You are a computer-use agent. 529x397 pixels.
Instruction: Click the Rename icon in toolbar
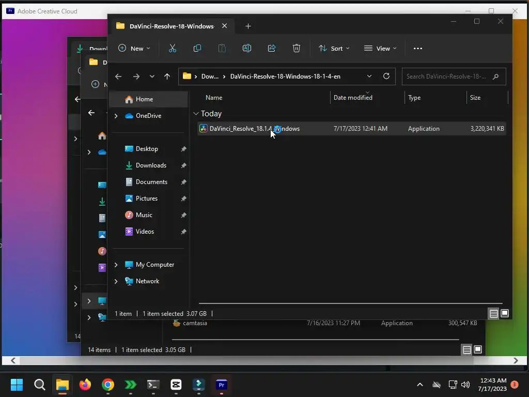[246, 48]
